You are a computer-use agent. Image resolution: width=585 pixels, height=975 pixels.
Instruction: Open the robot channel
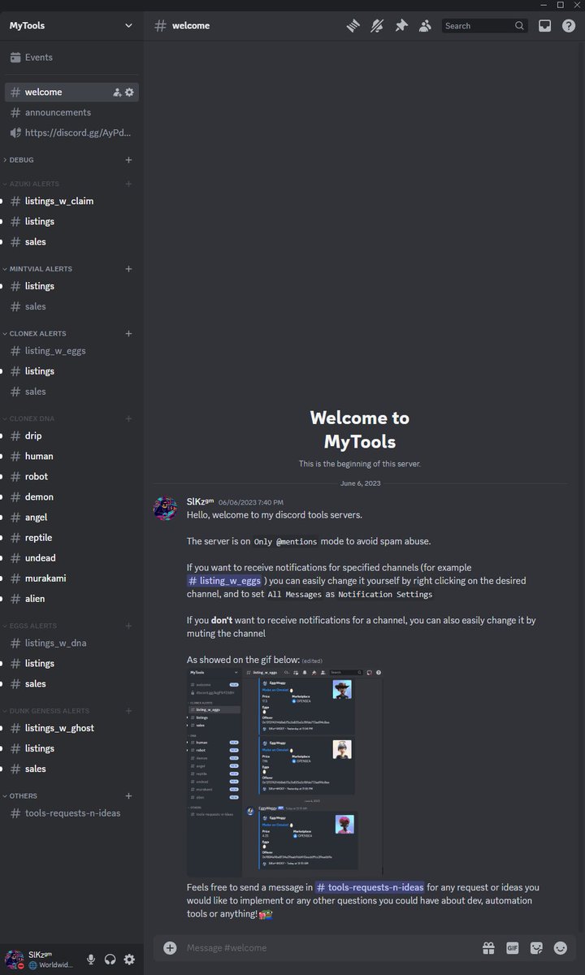(71, 476)
